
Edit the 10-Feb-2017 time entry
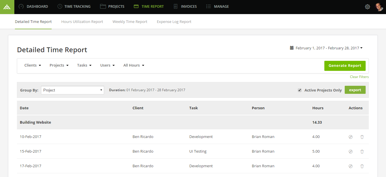(x=350, y=137)
